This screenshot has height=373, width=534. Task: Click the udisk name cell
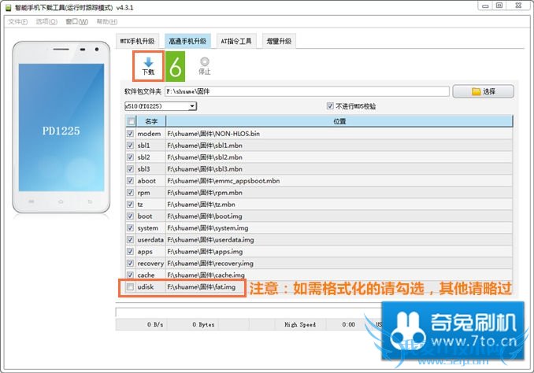tap(151, 287)
